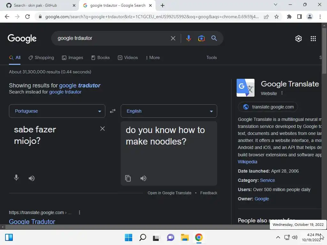Expand the More search filters menu
This screenshot has width=327, height=245.
pyautogui.click(x=153, y=58)
